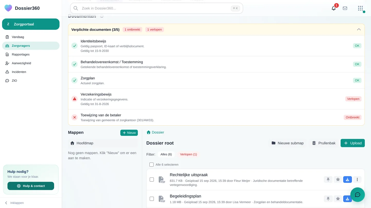371x208 pixels.
Task: Click the Begeleidingsplan title
Action: click(x=185, y=196)
